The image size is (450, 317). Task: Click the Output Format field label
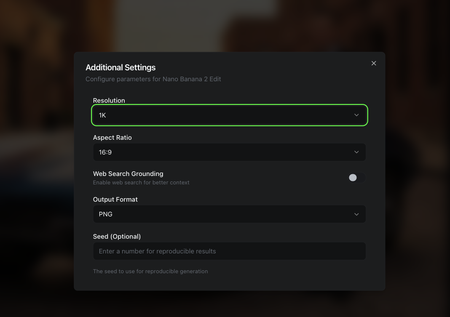(115, 199)
